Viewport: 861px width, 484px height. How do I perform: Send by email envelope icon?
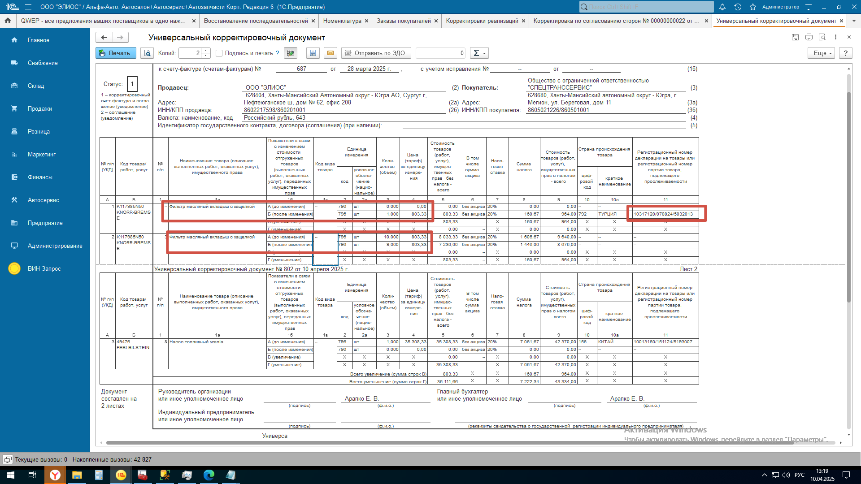[x=330, y=53]
